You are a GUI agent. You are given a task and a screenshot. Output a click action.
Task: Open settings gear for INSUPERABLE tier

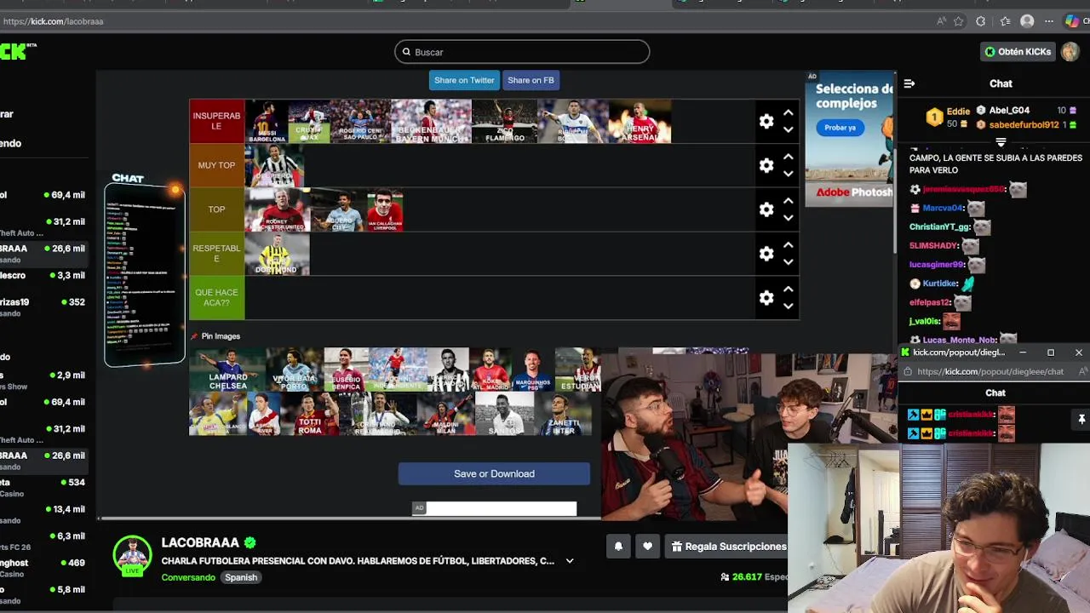[766, 122]
